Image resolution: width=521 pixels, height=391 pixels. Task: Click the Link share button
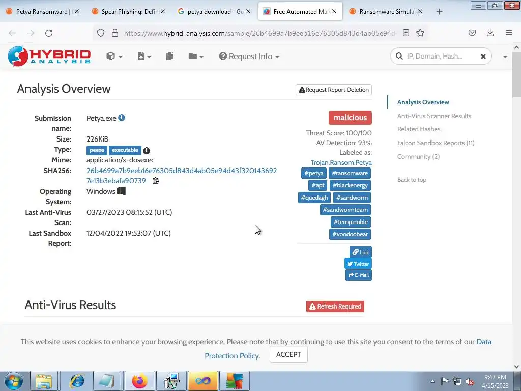tap(361, 252)
